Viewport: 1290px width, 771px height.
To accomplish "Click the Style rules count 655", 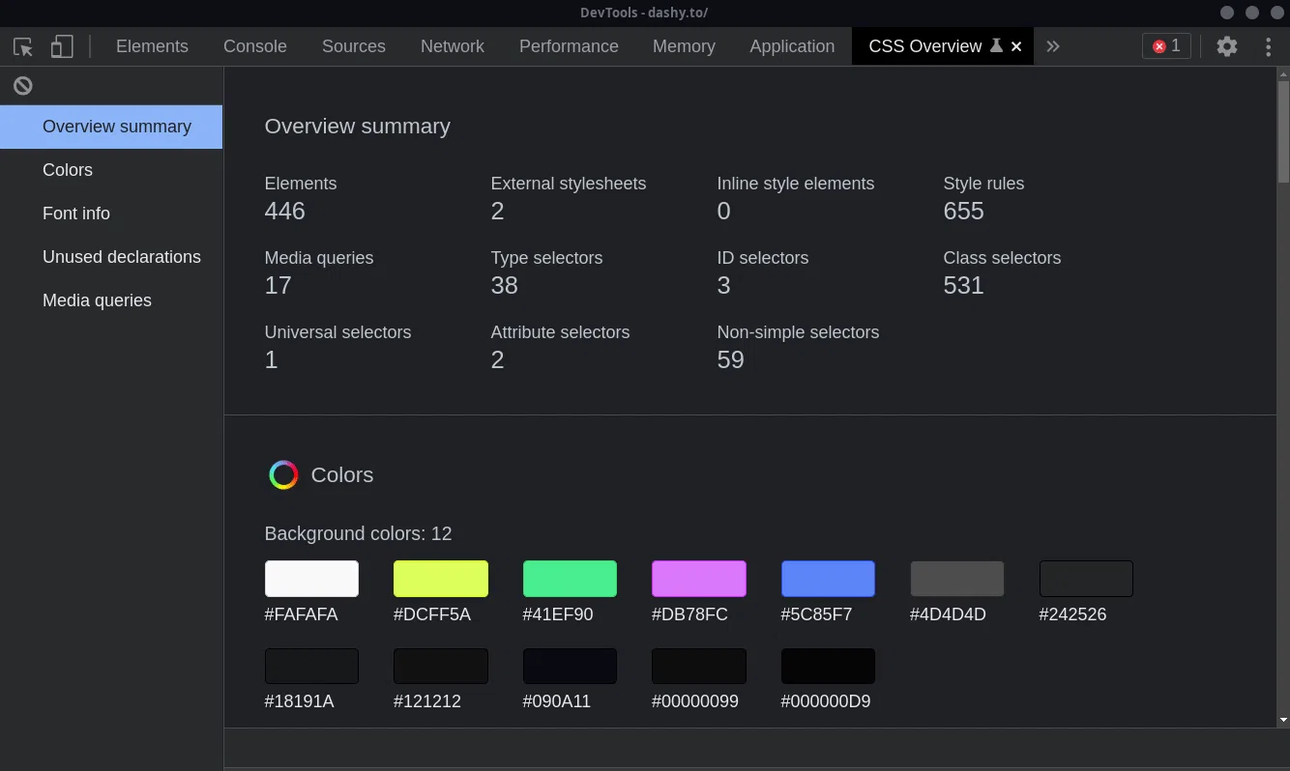I will 964,212.
